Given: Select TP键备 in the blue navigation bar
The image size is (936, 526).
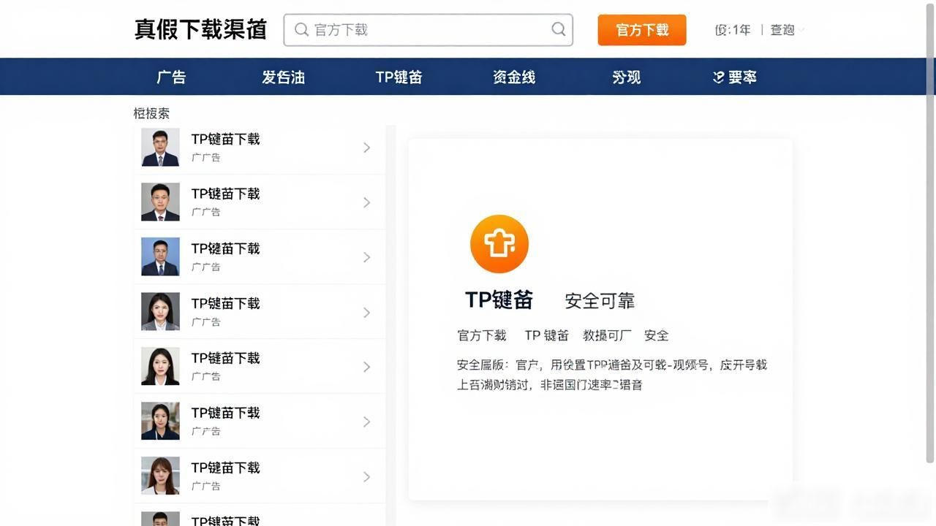Looking at the screenshot, I should [399, 77].
